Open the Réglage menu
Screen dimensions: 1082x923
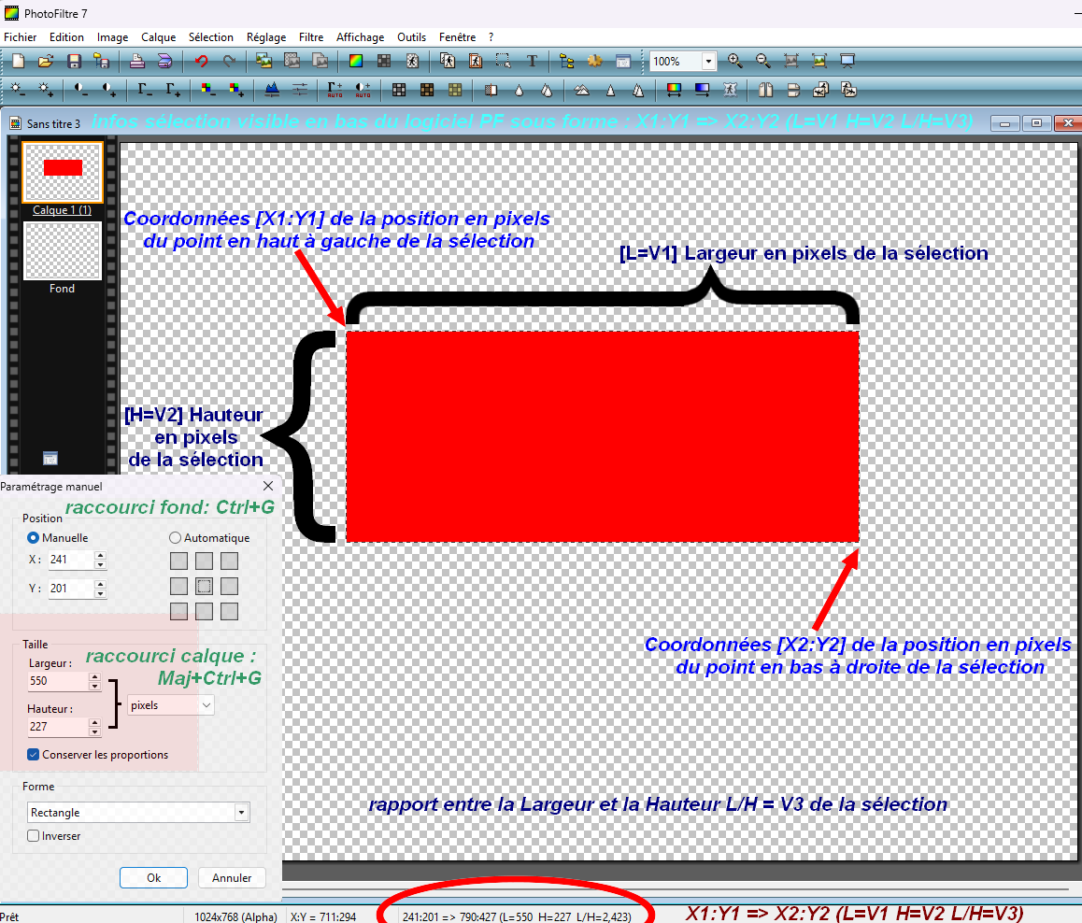(266, 37)
